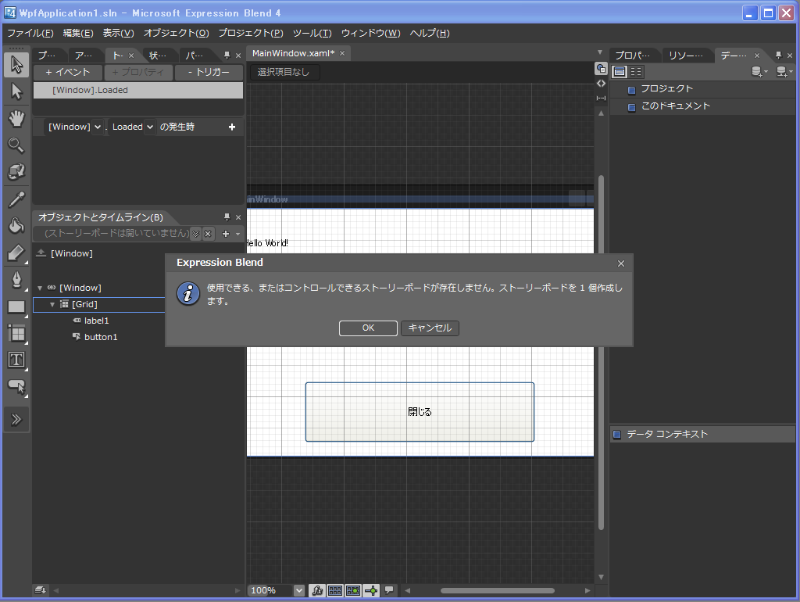Image resolution: width=800 pixels, height=602 pixels.
Task: Select the Gradient tool
Action: (x=16, y=253)
